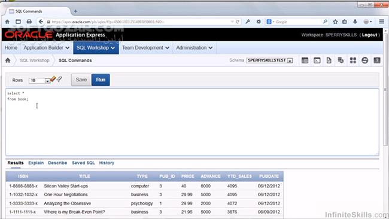This screenshot has height=219, width=389.
Task: Click the psychology type cell
Action: tap(142, 203)
